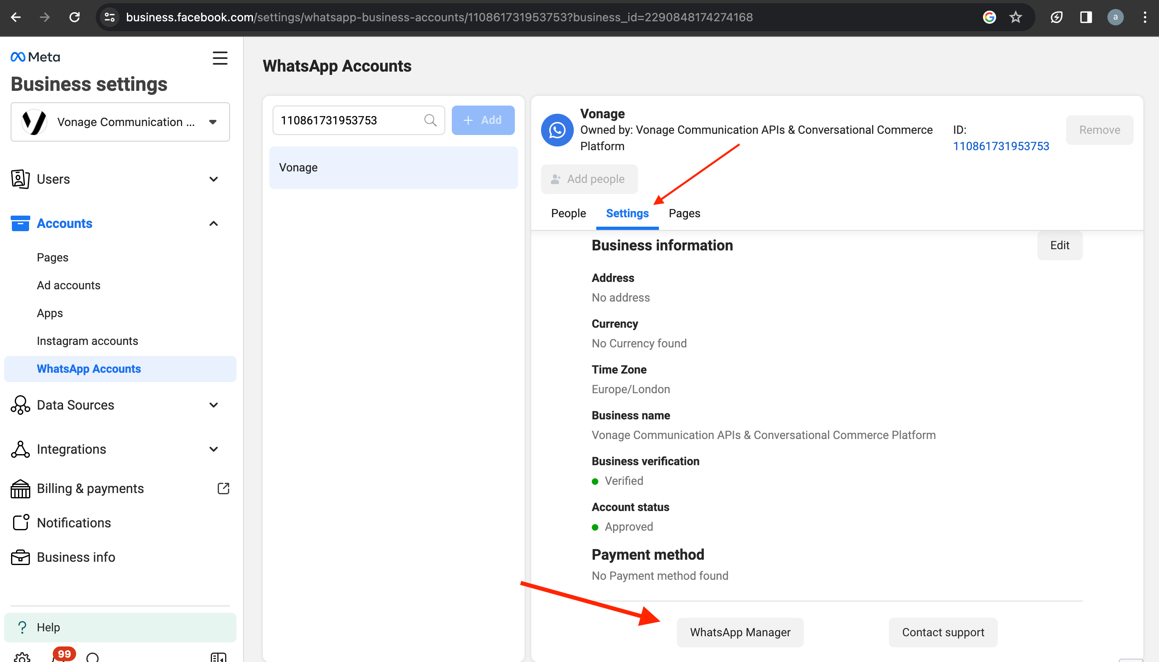Open the Vonage Communication business dropdown
1159x662 pixels.
coord(120,122)
